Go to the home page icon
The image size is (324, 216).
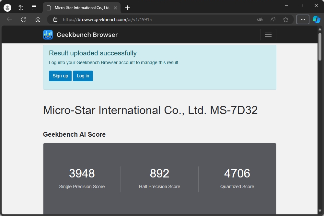tap(38, 19)
